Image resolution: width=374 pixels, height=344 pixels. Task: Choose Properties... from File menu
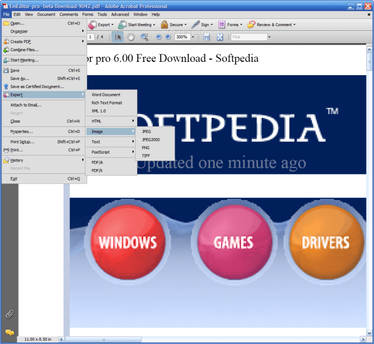[x=44, y=131]
